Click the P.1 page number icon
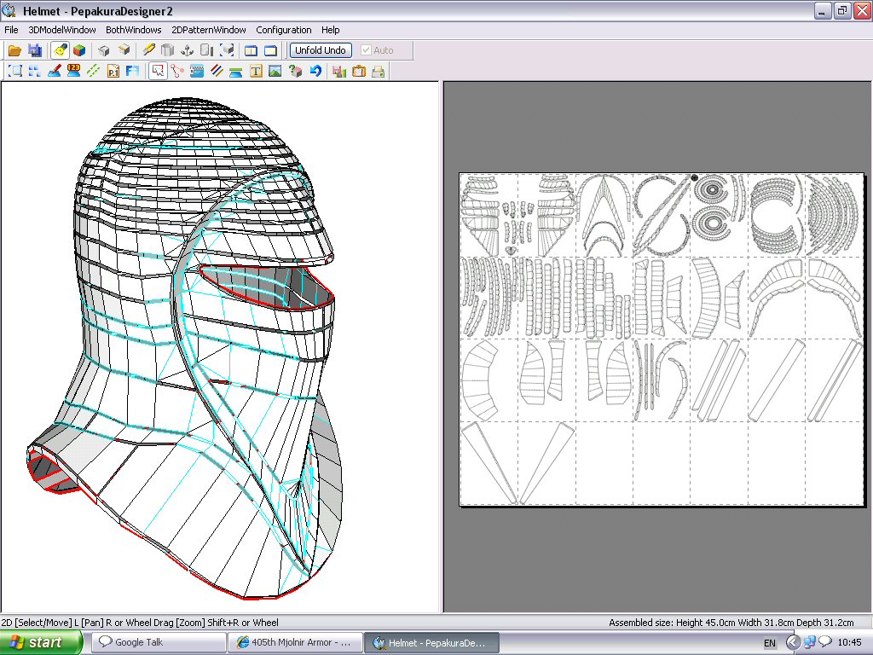This screenshot has height=655, width=873. pyautogui.click(x=113, y=71)
